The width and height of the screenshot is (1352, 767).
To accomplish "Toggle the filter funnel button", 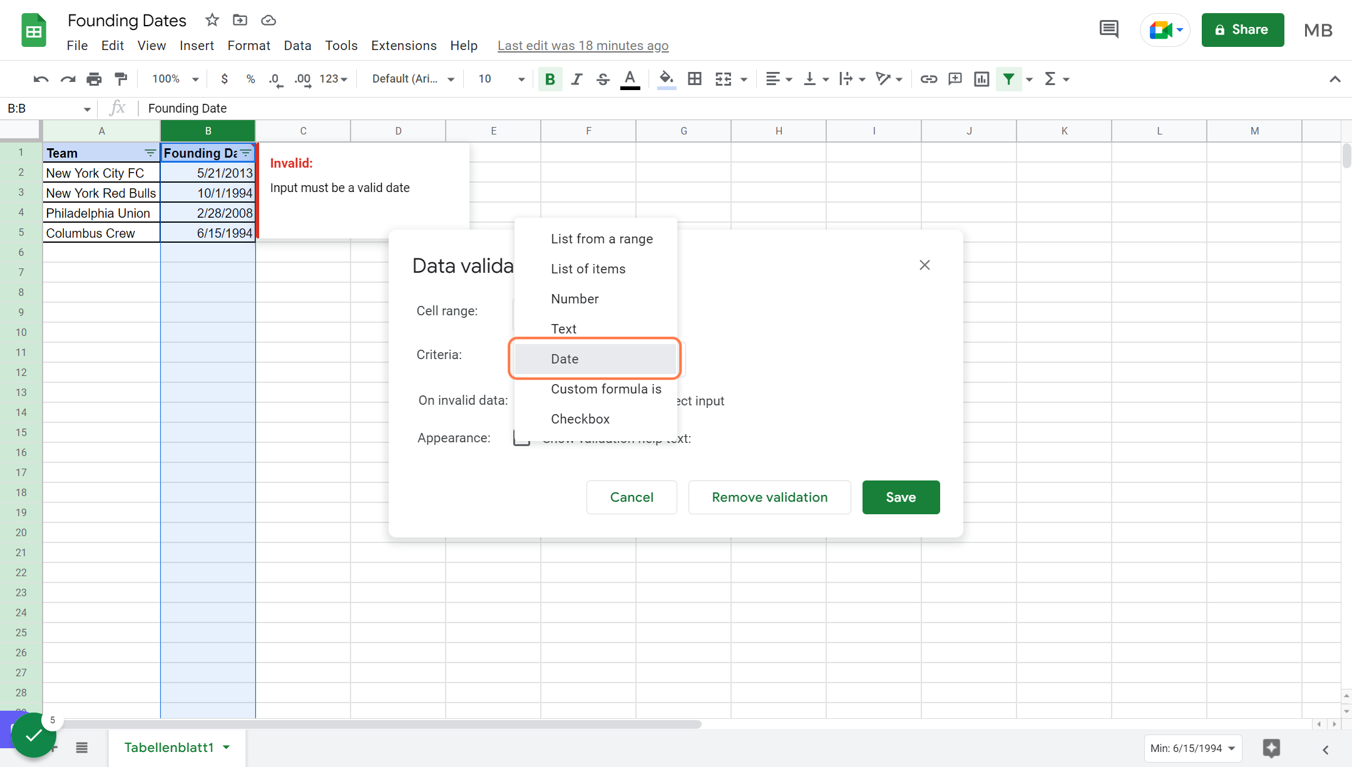I will click(x=1008, y=79).
